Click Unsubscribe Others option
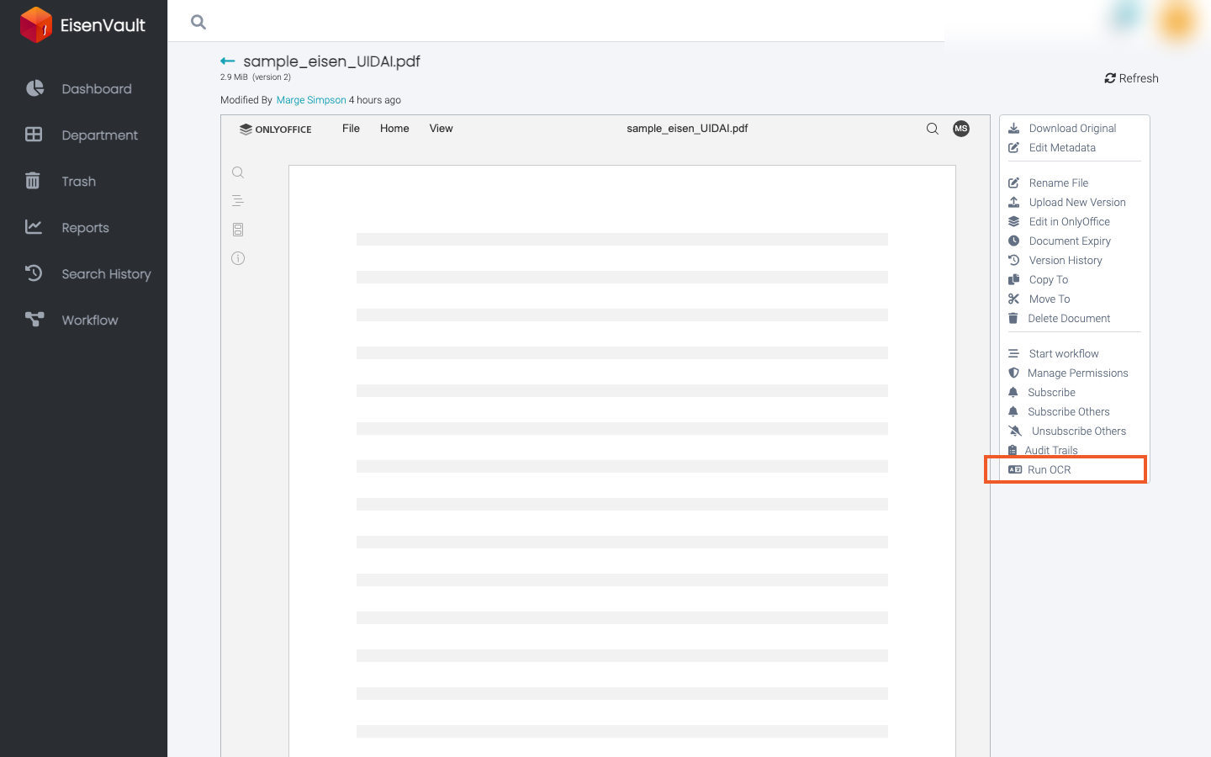 [1079, 431]
